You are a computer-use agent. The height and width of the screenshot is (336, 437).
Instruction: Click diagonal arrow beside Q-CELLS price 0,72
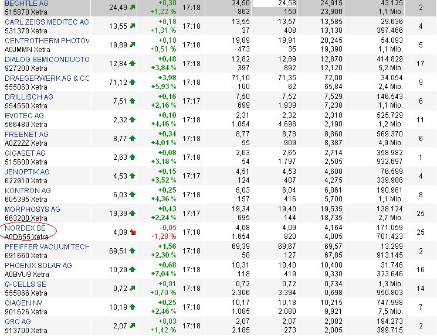[x=133, y=288]
